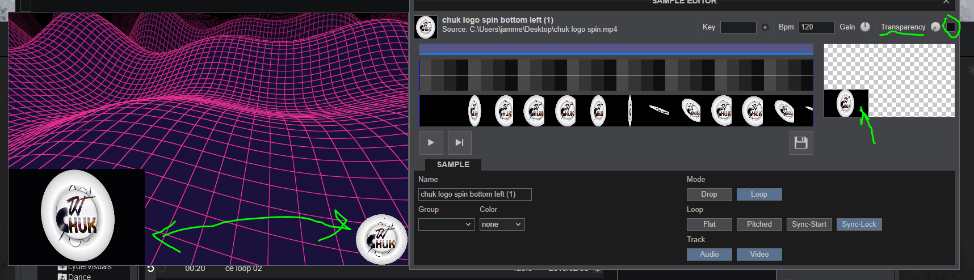Close the Sample Editor window
The width and height of the screenshot is (974, 280).
946,2
